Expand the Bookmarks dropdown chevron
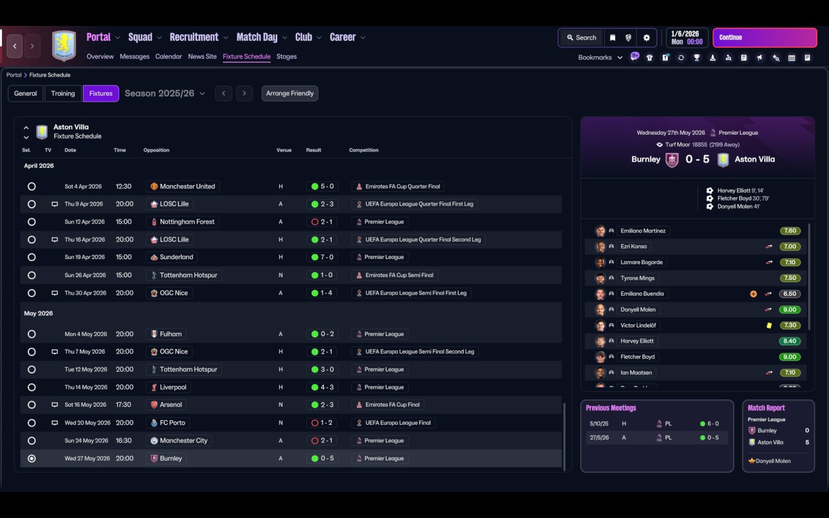The width and height of the screenshot is (829, 518). click(x=620, y=58)
